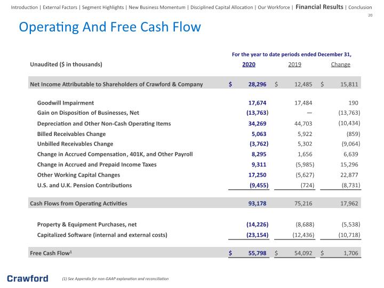Open the Introduction section tab
Screen dimensions: 384x288
click(x=24, y=7)
